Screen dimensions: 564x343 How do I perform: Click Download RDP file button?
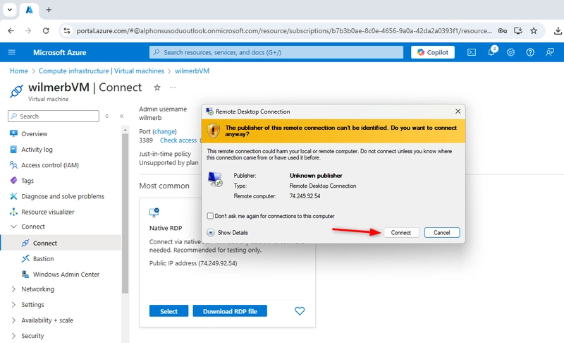[230, 311]
